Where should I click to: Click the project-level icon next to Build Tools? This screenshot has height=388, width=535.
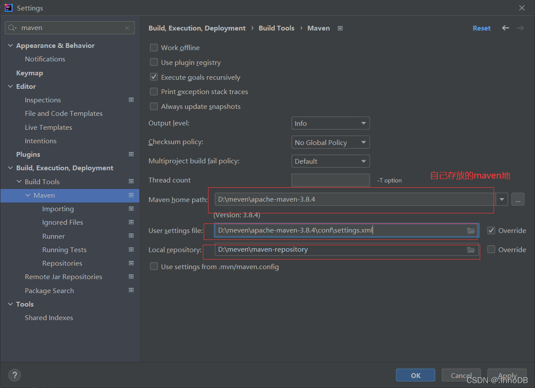pyautogui.click(x=131, y=181)
